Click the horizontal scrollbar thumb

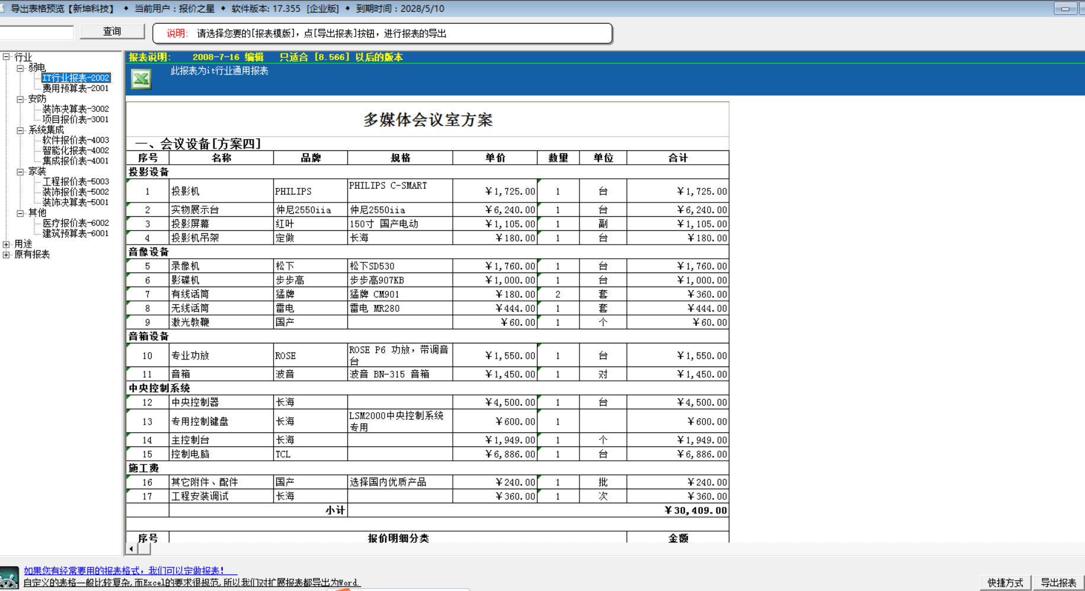click(x=144, y=549)
